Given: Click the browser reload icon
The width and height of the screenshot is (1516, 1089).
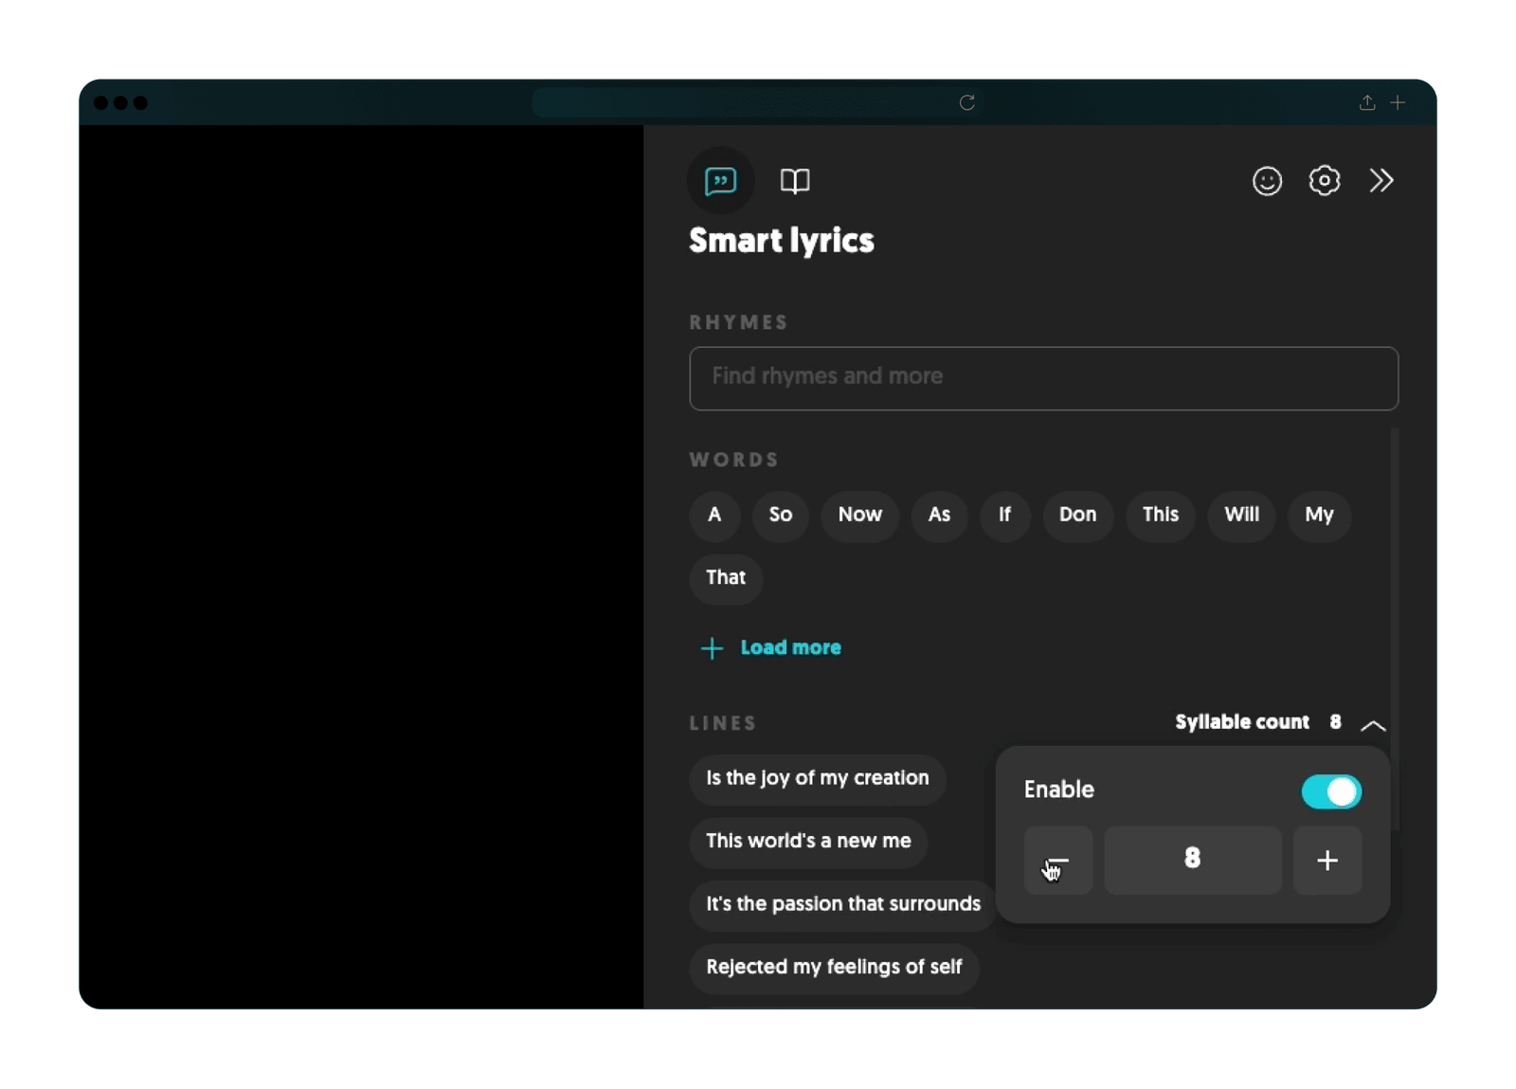Looking at the screenshot, I should 966,102.
